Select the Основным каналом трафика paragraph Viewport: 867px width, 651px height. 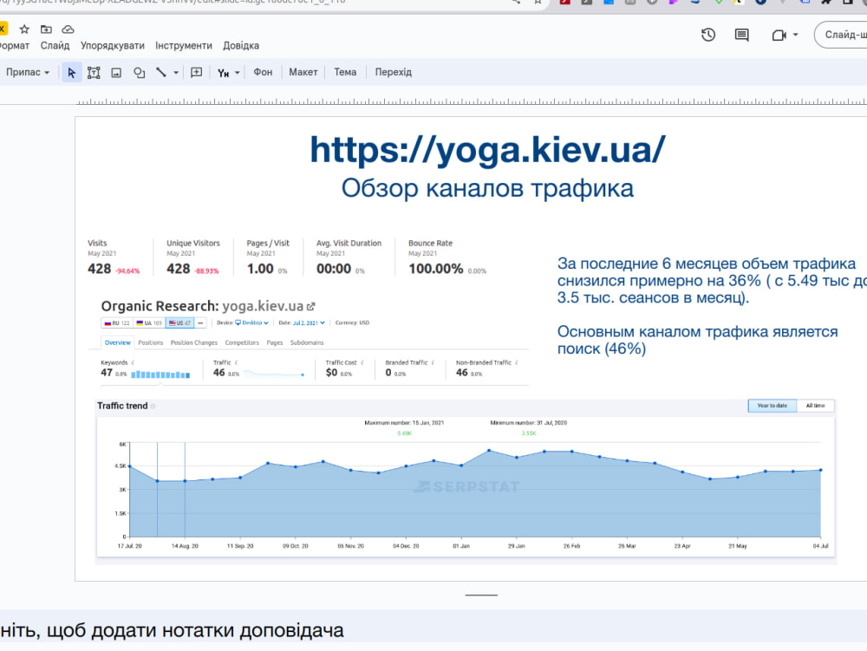698,340
